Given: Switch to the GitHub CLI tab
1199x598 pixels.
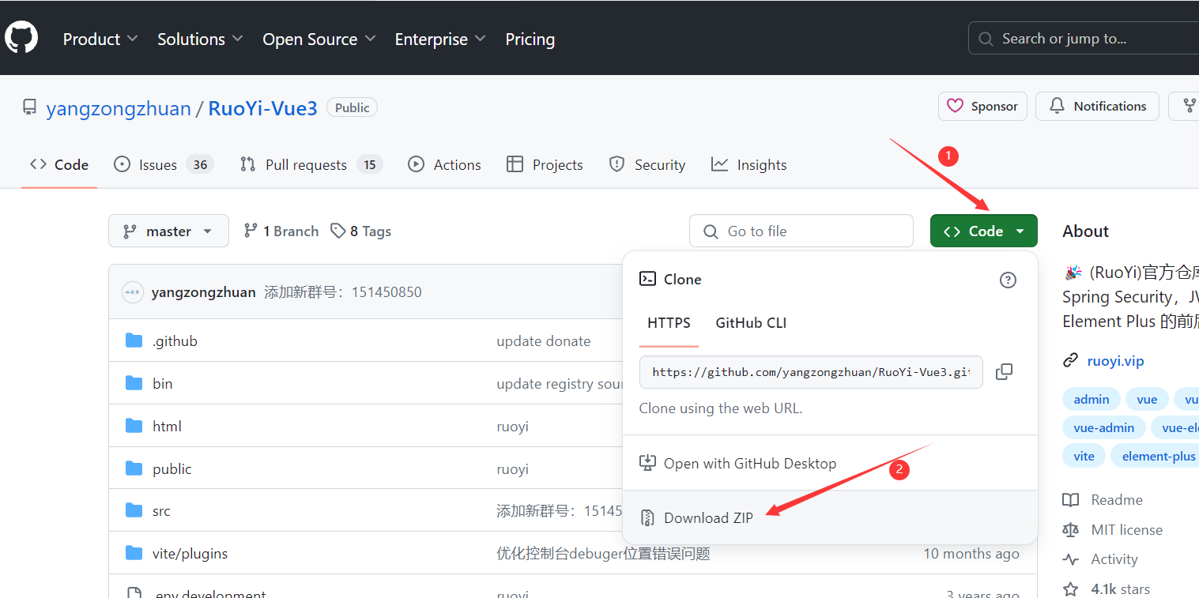Looking at the screenshot, I should click(750, 323).
